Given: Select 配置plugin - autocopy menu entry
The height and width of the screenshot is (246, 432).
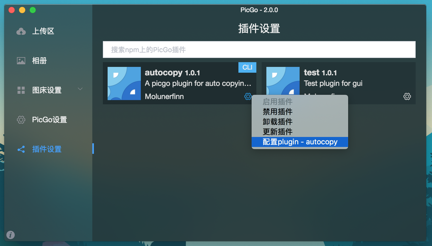Looking at the screenshot, I should tap(300, 142).
